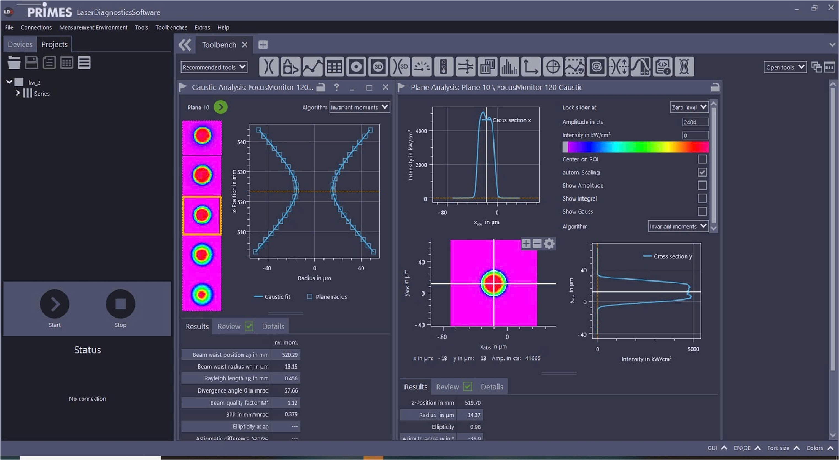
Task: Open the concentric rings tool icon
Action: [x=596, y=67]
